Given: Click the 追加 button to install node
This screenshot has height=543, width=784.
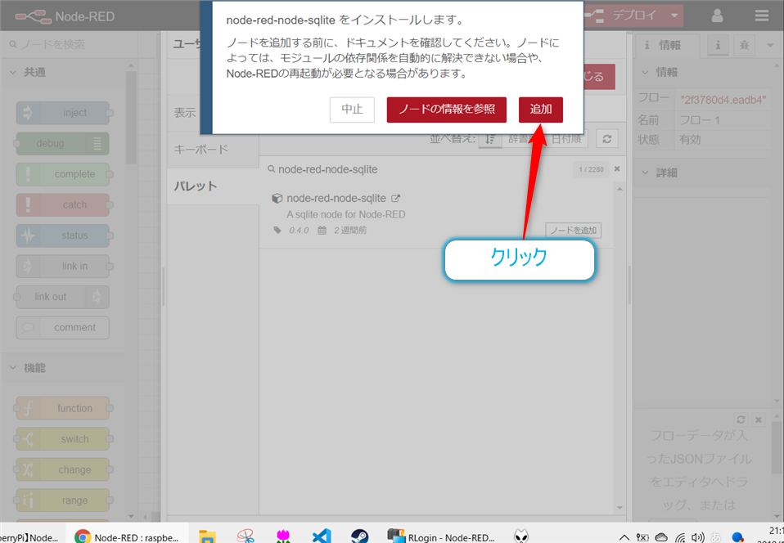Looking at the screenshot, I should pos(540,110).
